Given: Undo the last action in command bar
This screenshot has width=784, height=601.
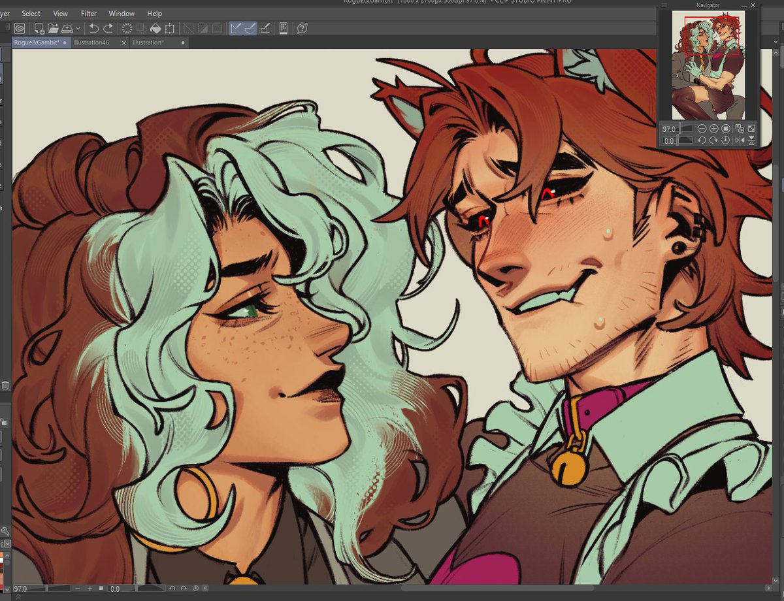Looking at the screenshot, I should click(93, 29).
